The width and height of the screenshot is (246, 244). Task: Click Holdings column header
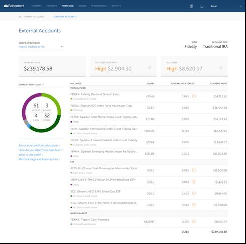pos(76,84)
